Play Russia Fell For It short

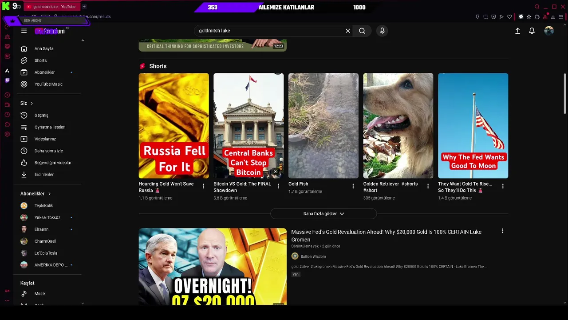click(x=174, y=126)
